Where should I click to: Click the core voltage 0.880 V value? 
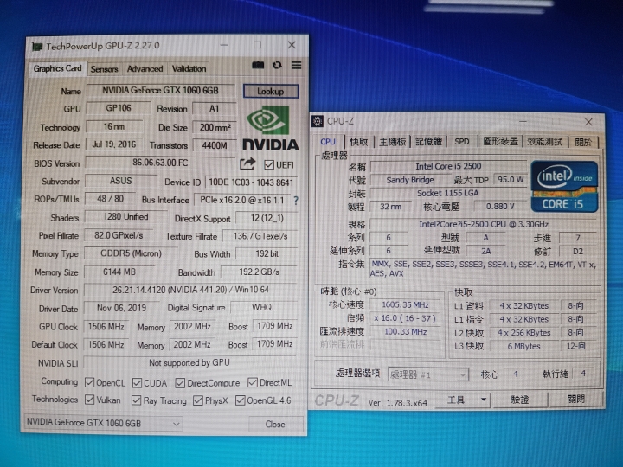[x=500, y=207]
